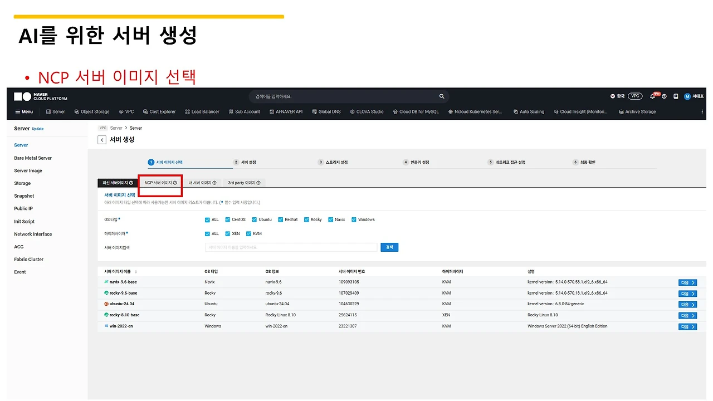The width and height of the screenshot is (713, 401).
Task: Open the notifications bell icon
Action: pos(652,96)
